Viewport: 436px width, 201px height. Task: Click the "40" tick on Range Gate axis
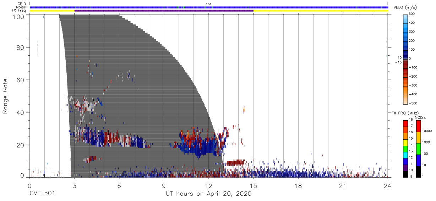pyautogui.click(x=20, y=112)
